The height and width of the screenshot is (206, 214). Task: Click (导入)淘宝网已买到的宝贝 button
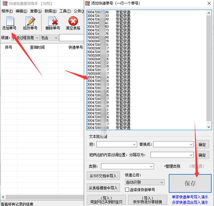[x=106, y=200]
